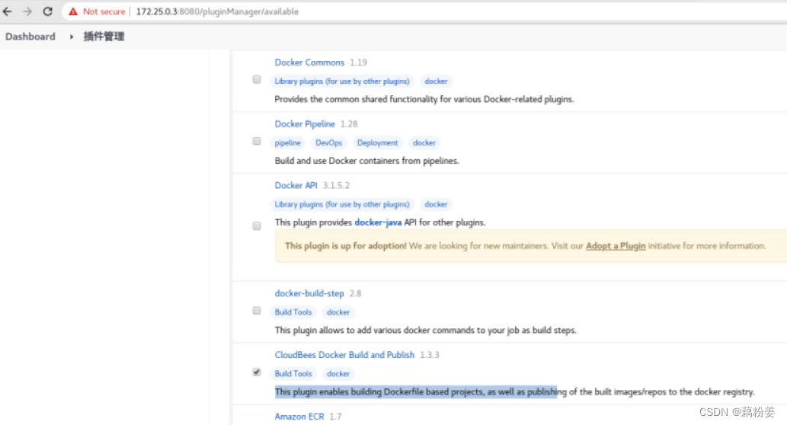Screen dimensions: 787x425
Task: Check the docker-build-step plugin checkbox
Action: (x=257, y=311)
